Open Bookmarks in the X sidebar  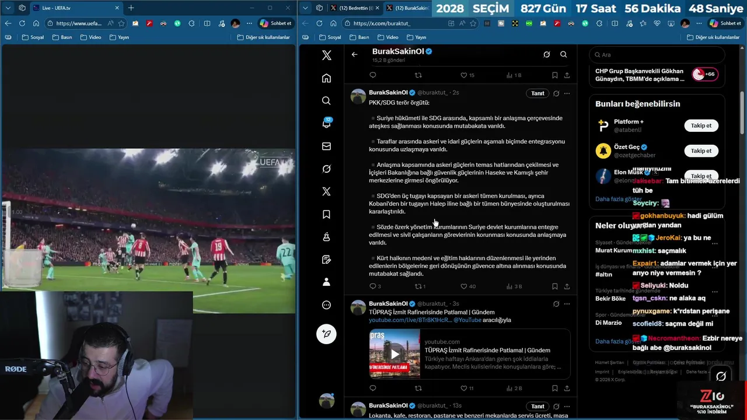pos(326,214)
